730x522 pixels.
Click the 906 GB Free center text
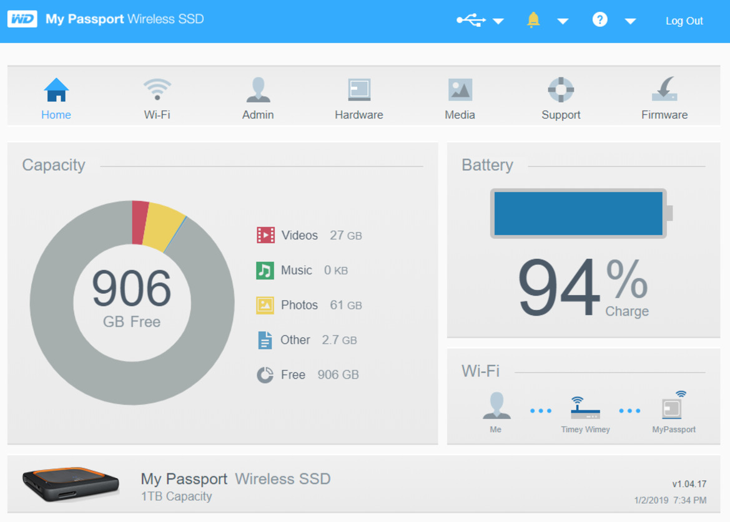pyautogui.click(x=132, y=298)
